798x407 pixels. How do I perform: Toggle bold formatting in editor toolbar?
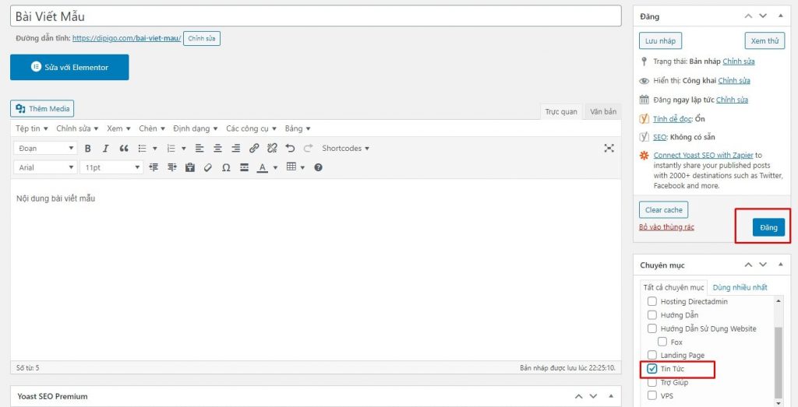pyautogui.click(x=87, y=148)
